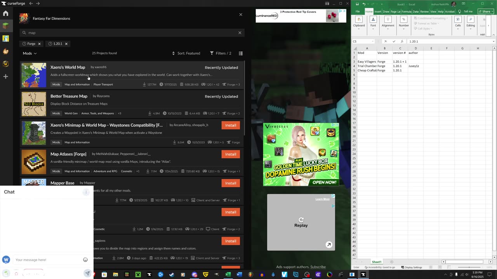Save the Excel workbook with the floppy icon

pos(357,4)
